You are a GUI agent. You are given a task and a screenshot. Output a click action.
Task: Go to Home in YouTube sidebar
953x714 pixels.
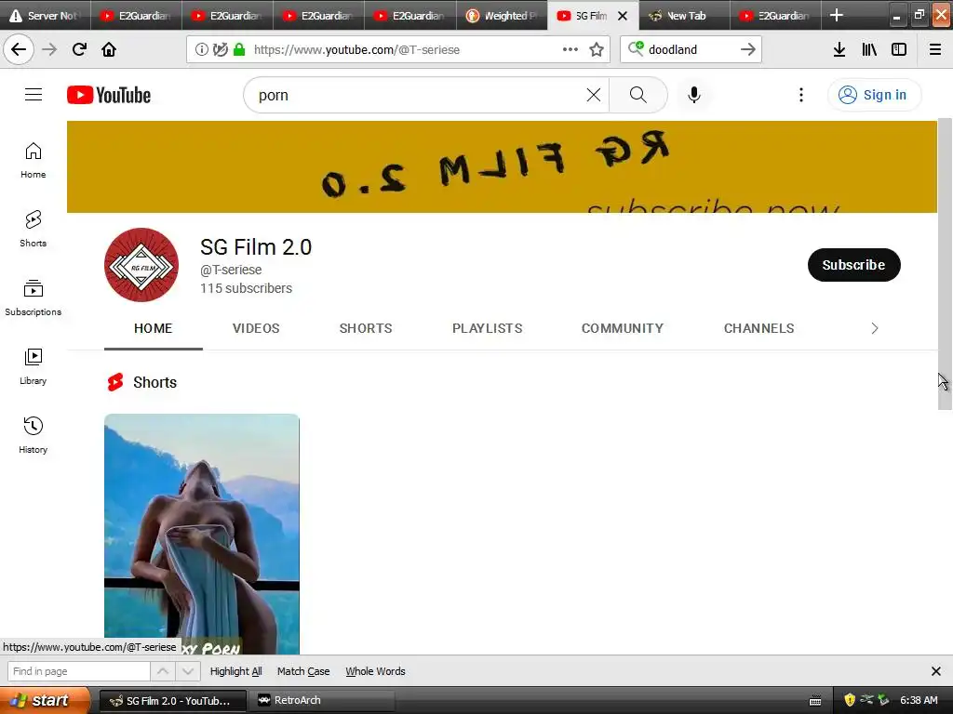coord(33,160)
